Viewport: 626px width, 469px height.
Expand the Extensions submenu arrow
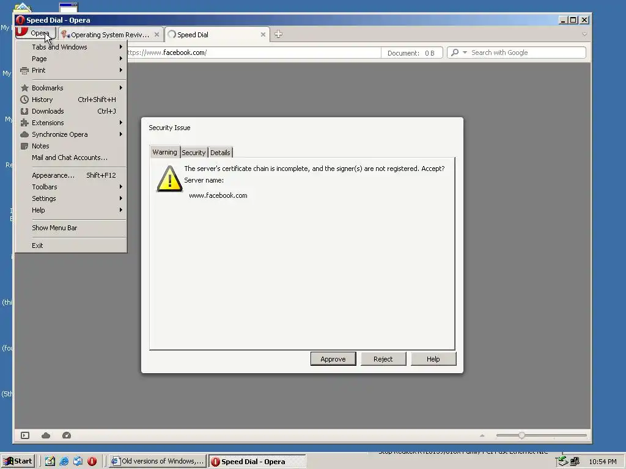point(120,122)
